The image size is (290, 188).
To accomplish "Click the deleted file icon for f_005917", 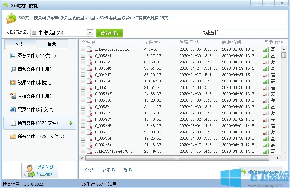I will point(90,119).
